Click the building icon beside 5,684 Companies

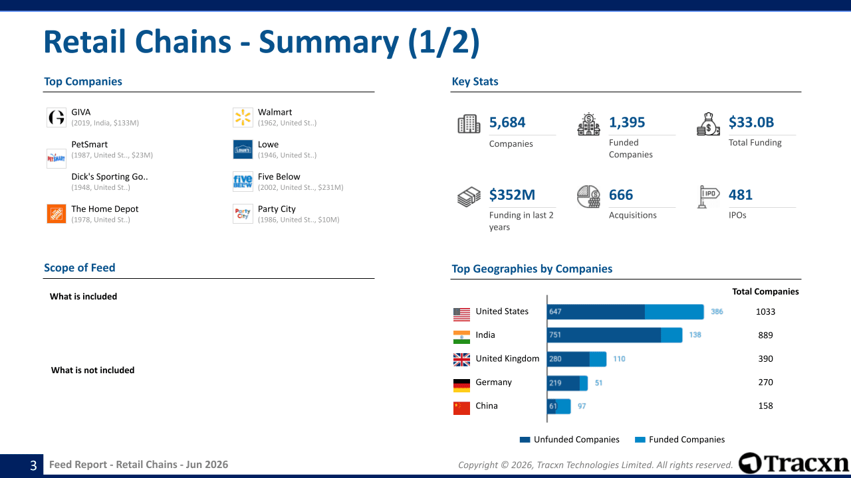[x=469, y=124]
